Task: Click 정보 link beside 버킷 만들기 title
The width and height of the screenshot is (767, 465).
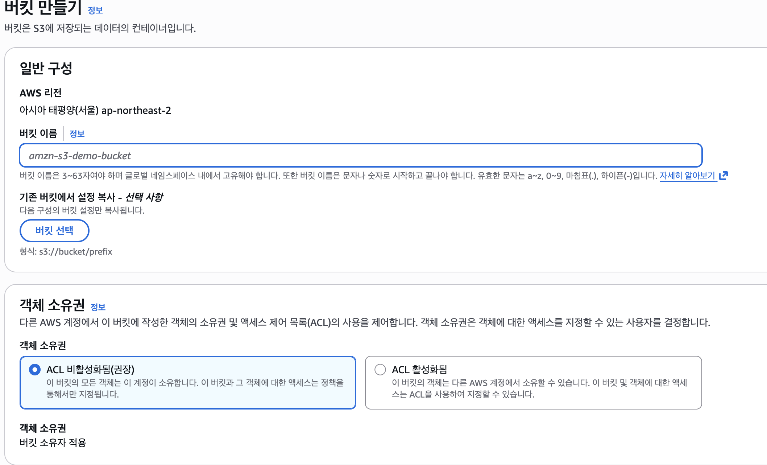Action: (95, 11)
